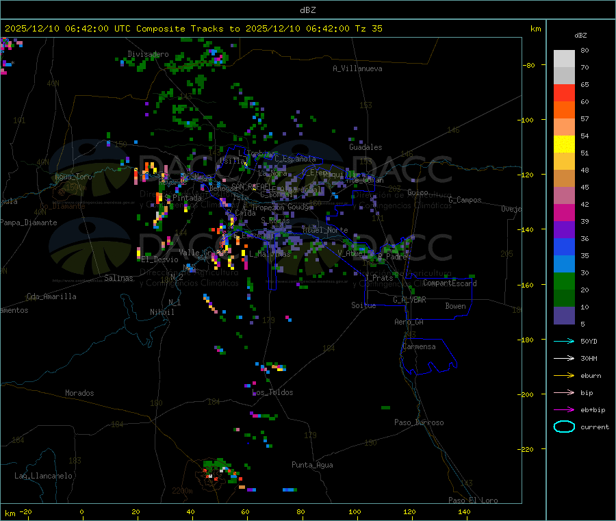Click the 'Morados' map label

79,393
